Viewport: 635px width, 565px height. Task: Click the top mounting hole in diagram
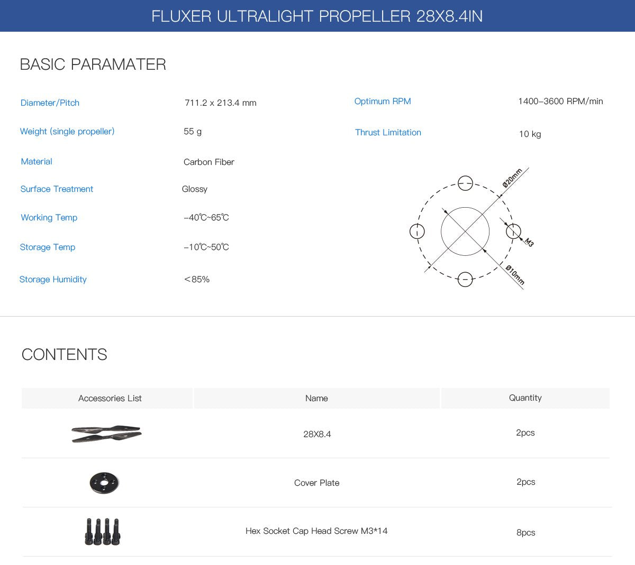tap(465, 183)
